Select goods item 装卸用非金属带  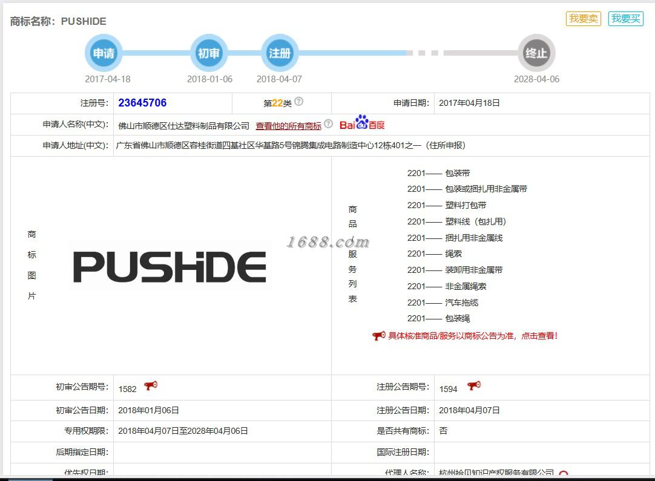[x=474, y=270]
